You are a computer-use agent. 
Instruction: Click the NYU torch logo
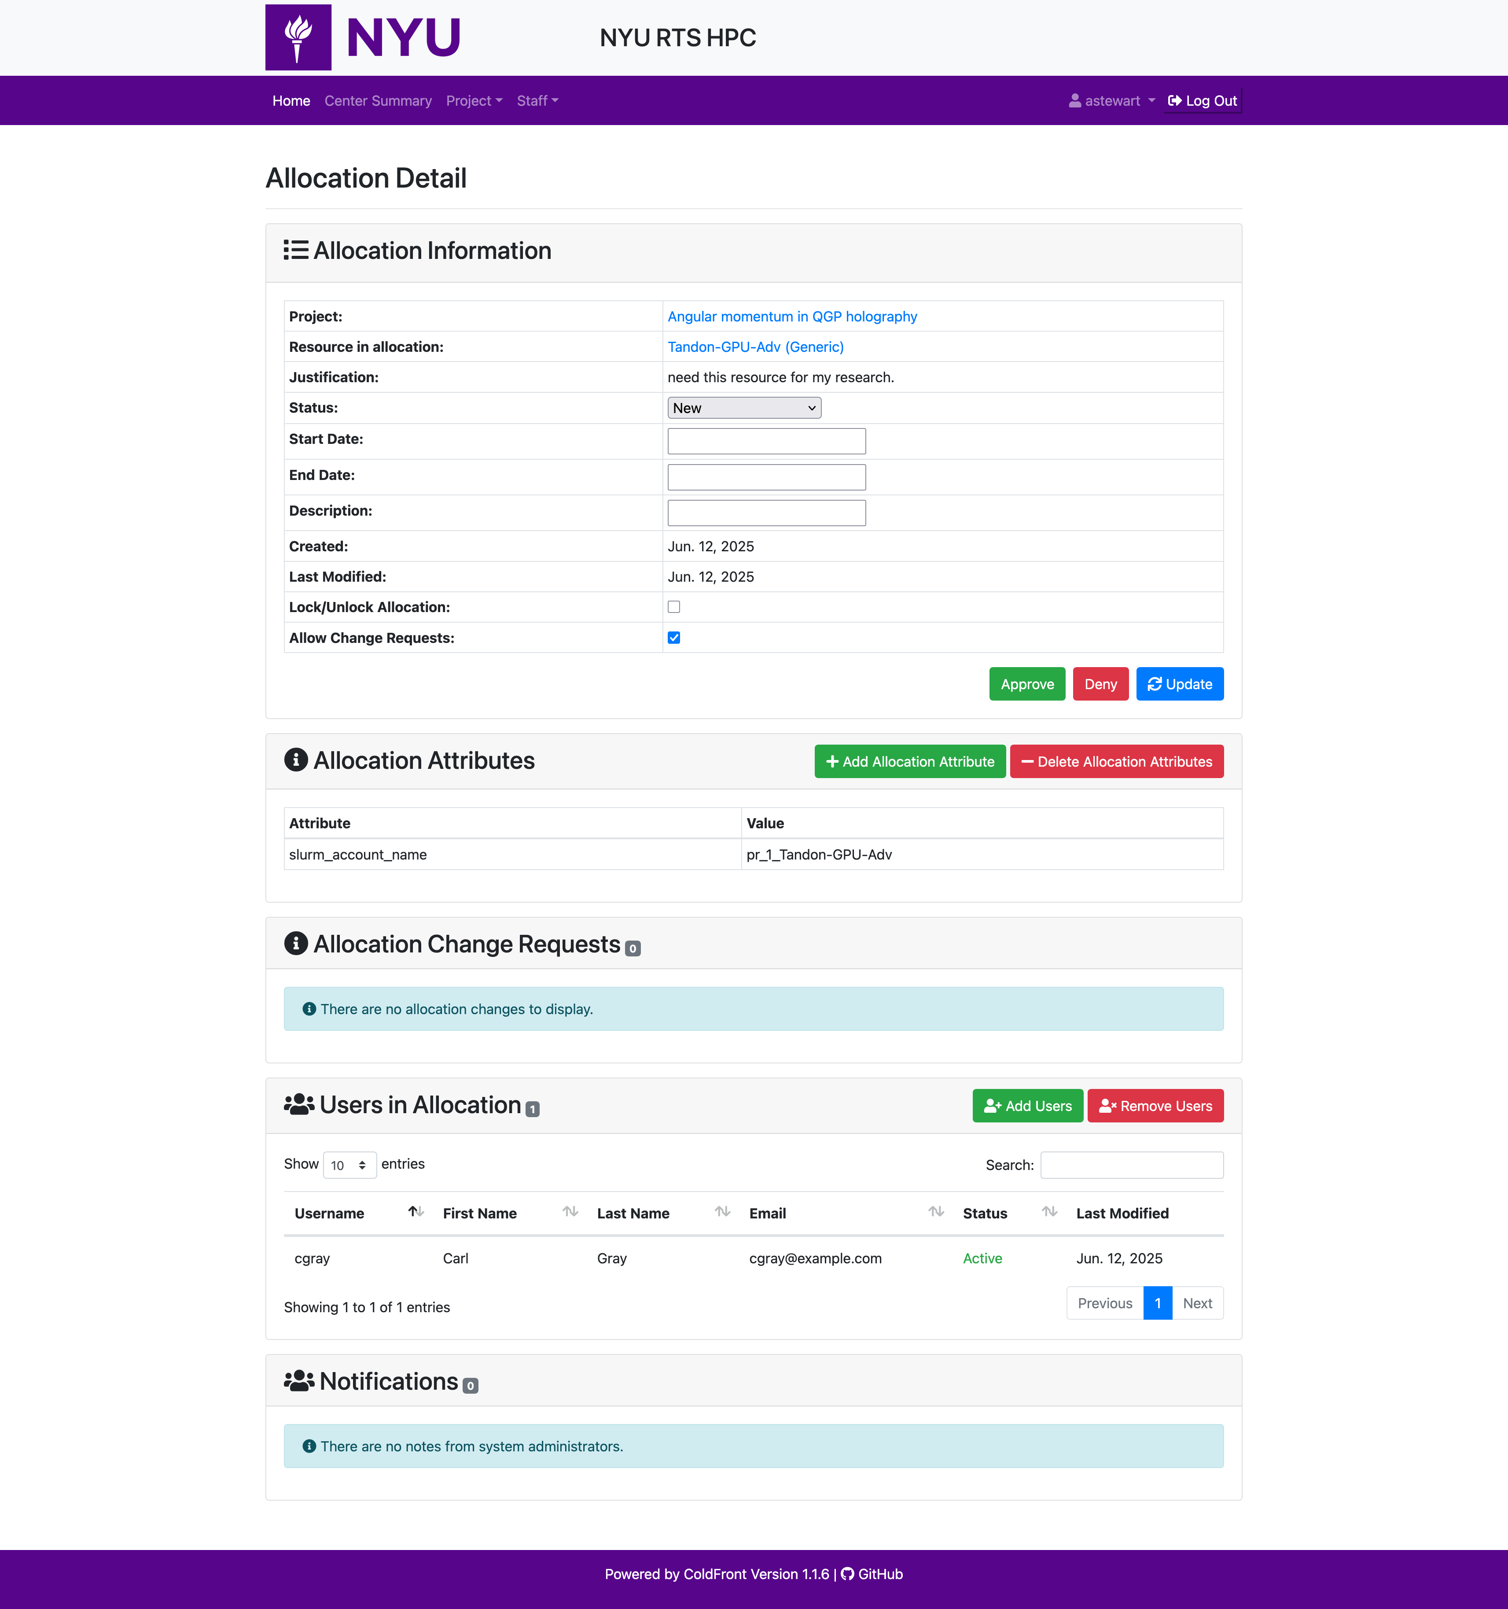[298, 37]
